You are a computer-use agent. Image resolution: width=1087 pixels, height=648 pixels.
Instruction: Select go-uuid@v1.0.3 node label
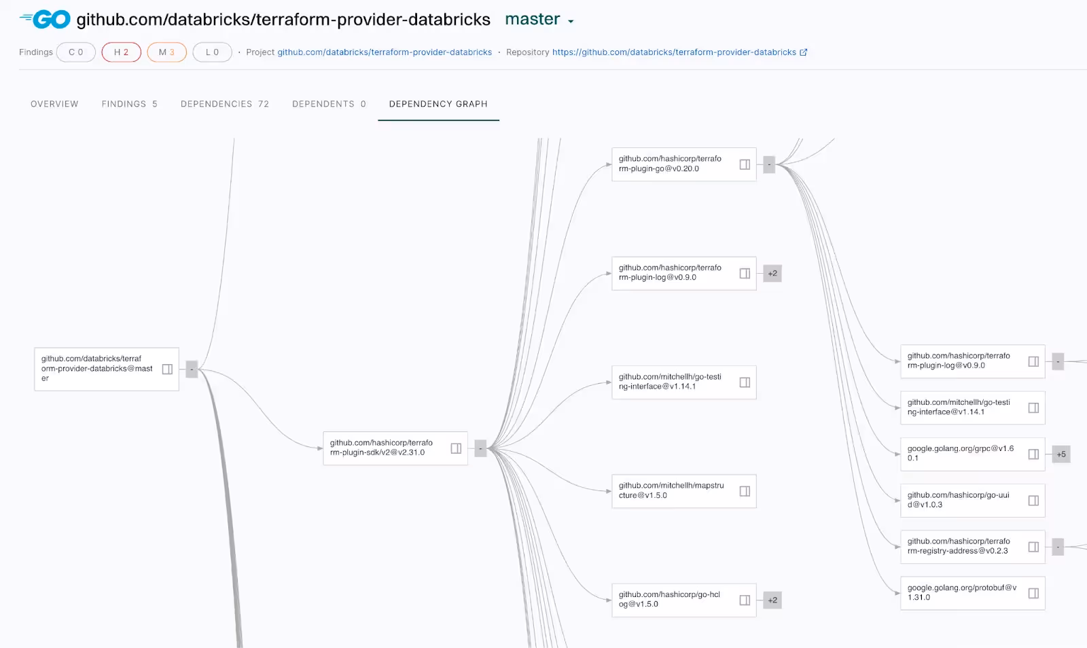(x=959, y=500)
